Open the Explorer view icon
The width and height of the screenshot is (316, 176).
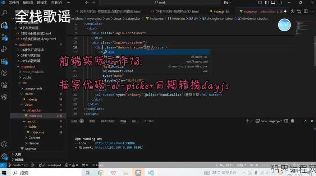click(x=4, y=25)
